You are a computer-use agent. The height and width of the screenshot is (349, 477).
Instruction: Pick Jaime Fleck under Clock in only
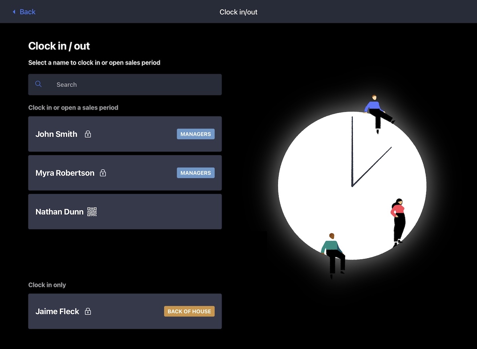click(x=57, y=311)
